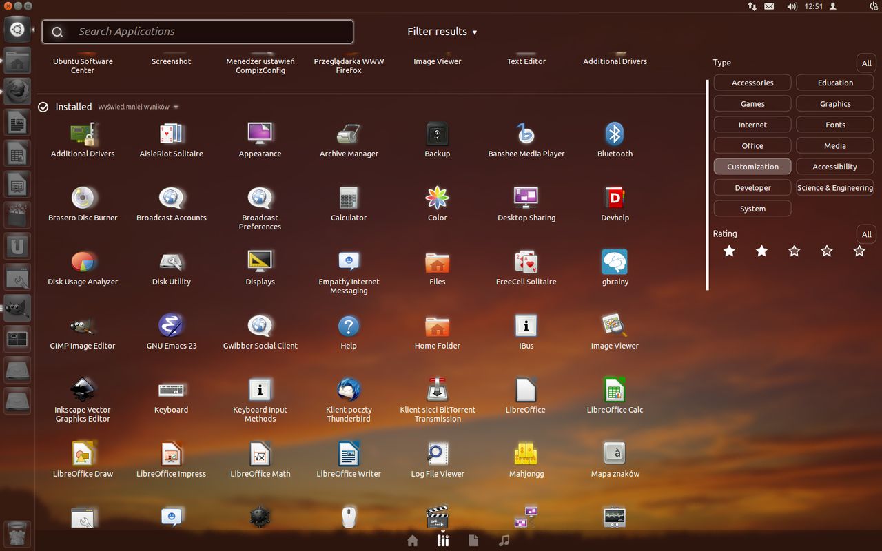Image resolution: width=882 pixels, height=551 pixels.
Task: Set rating filter to three stars
Action: [x=794, y=251]
